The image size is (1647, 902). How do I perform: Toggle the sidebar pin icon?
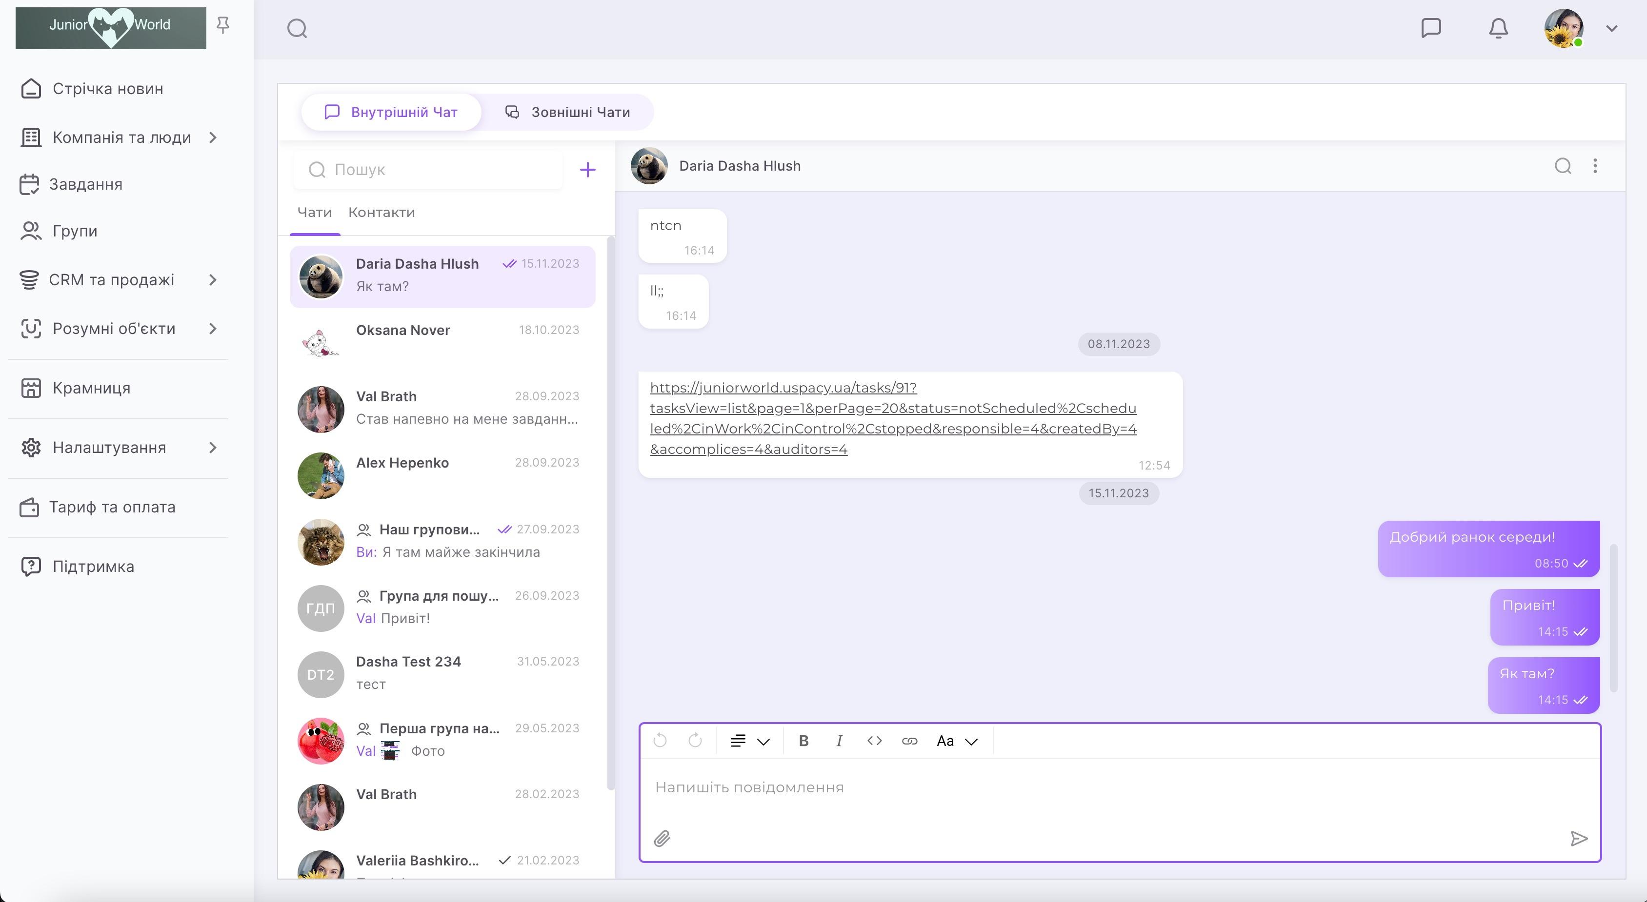coord(222,25)
